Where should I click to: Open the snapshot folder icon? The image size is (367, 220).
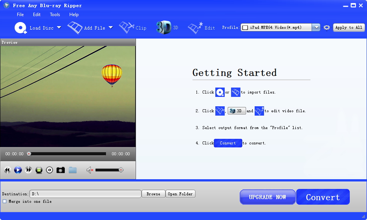click(73, 170)
